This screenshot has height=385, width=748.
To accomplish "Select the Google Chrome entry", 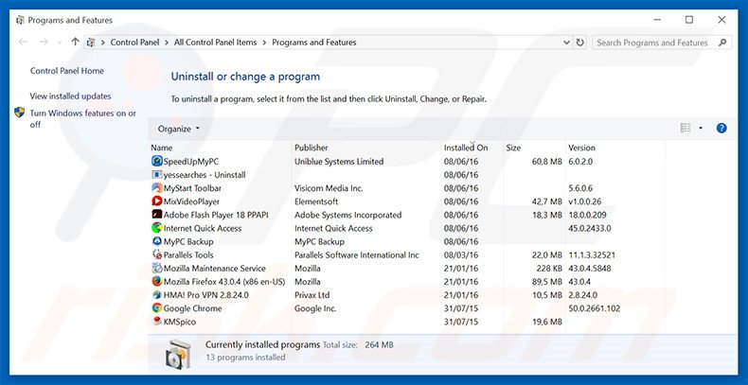I will (x=193, y=307).
